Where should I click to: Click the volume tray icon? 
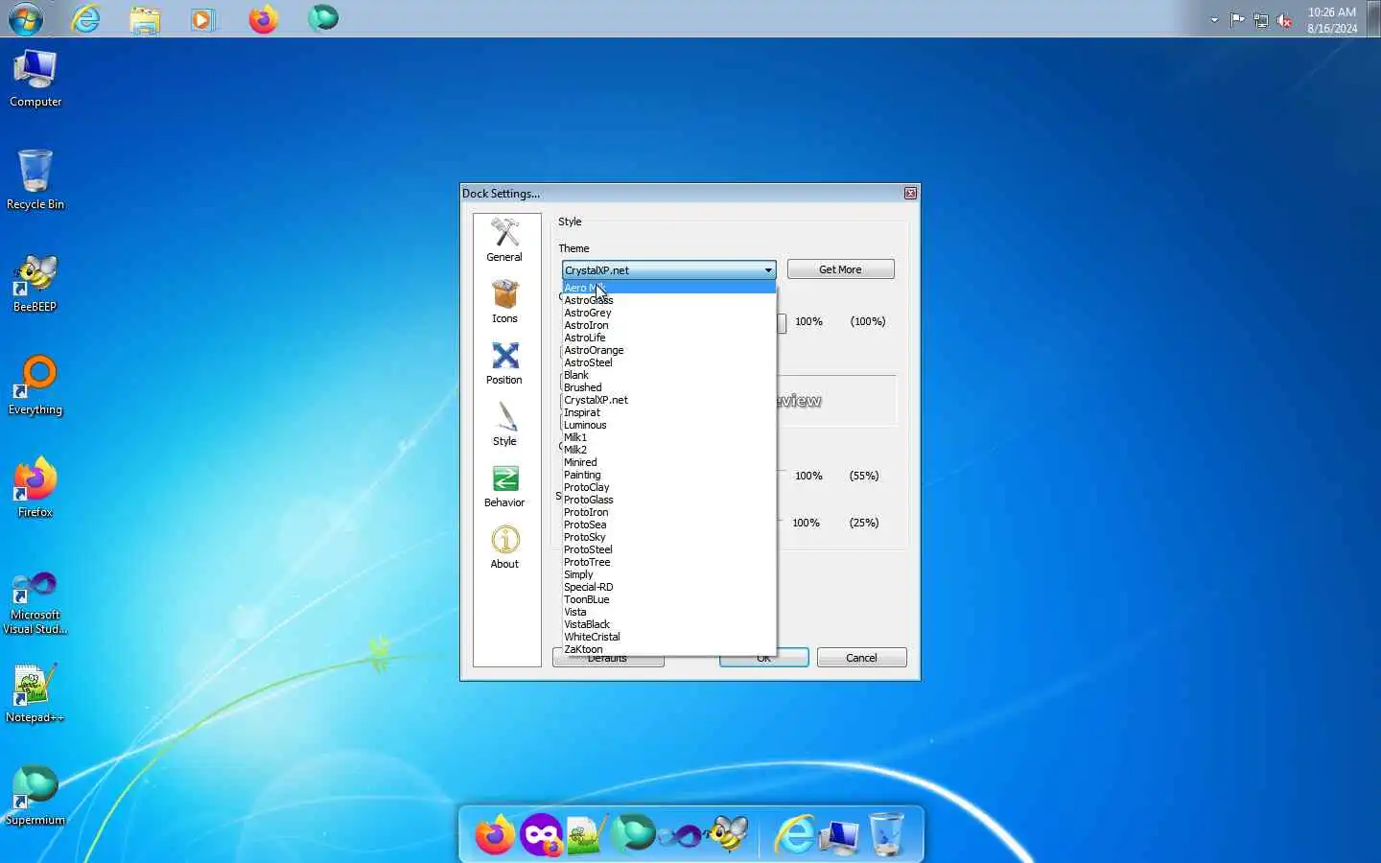point(1284,20)
